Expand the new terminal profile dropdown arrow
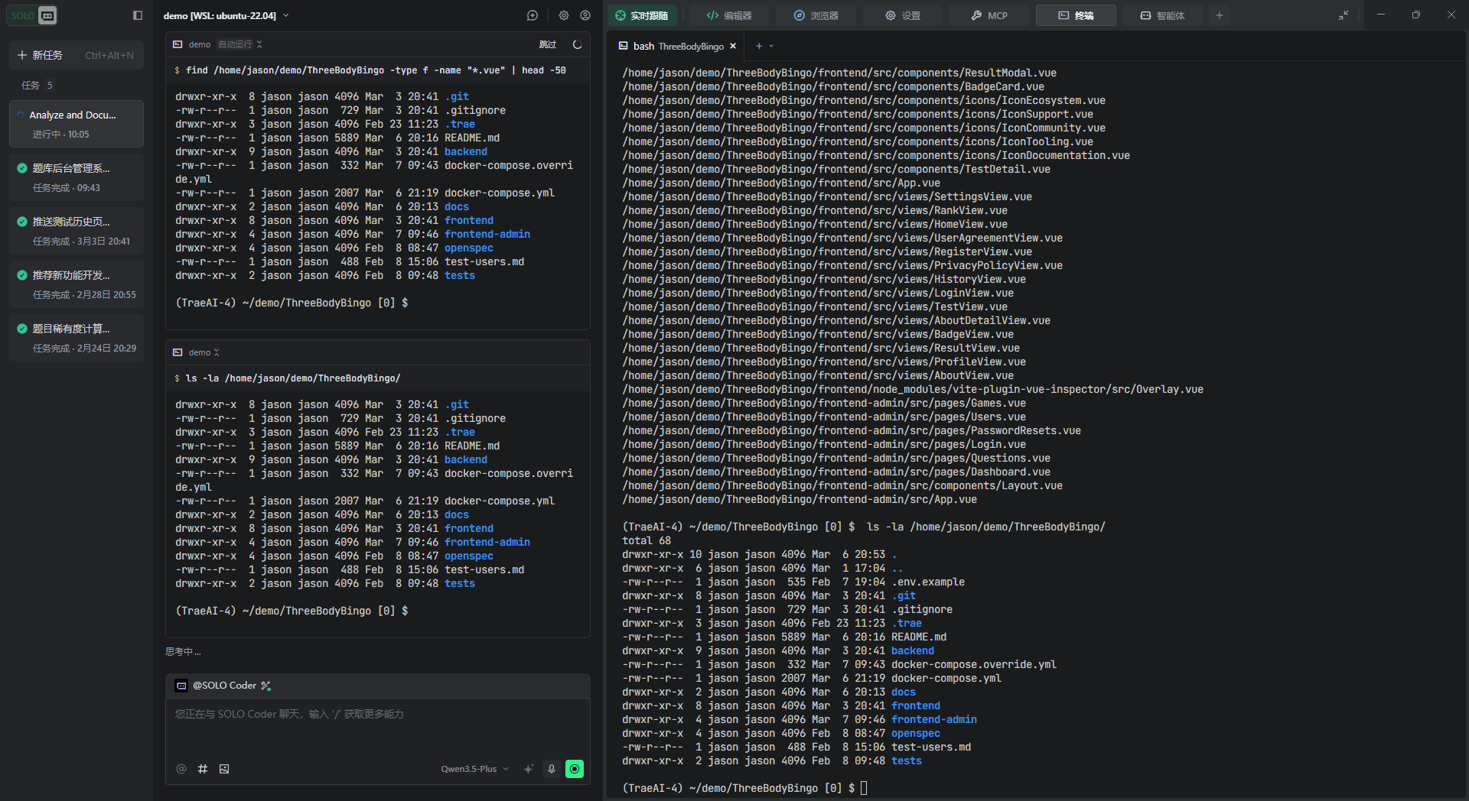 (771, 47)
